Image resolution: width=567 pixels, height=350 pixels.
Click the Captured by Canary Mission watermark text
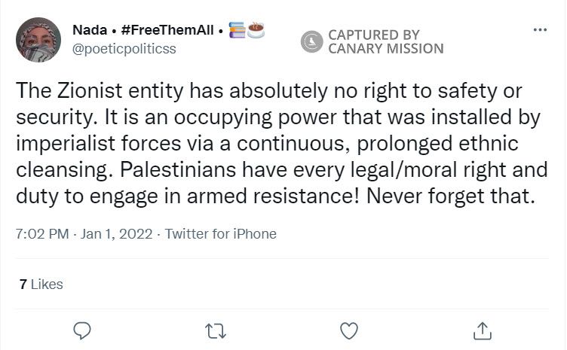(385, 41)
